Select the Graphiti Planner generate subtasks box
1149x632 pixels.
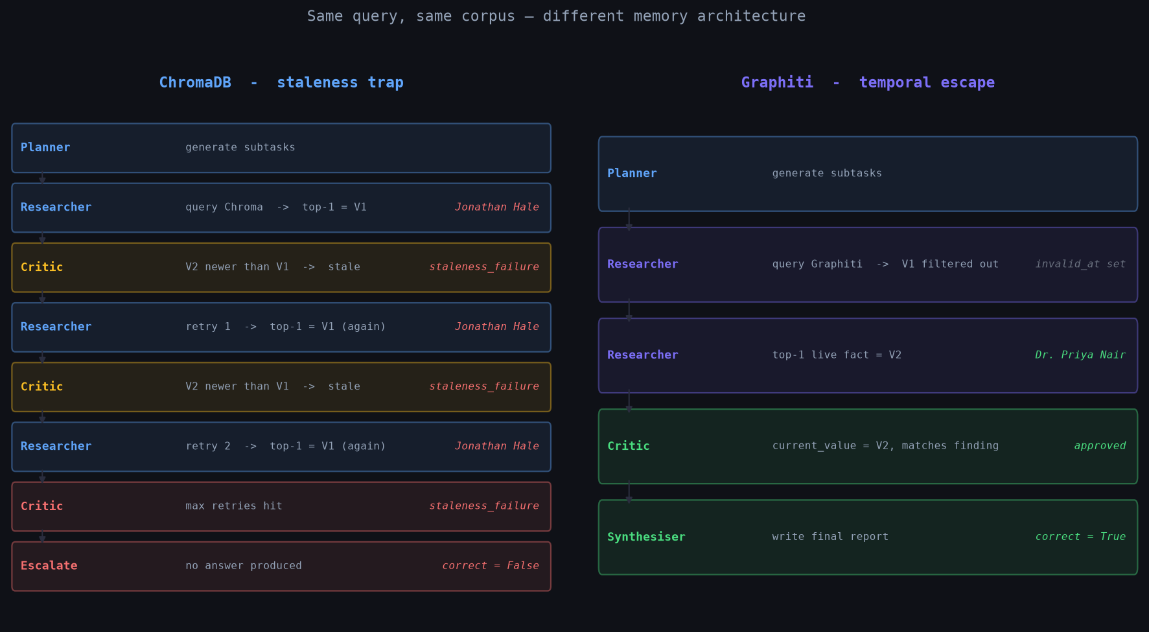point(868,174)
